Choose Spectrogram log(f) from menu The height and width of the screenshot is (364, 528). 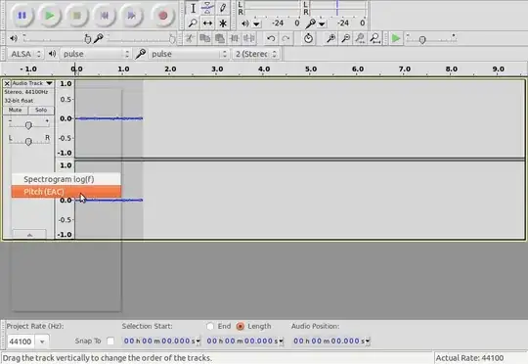[x=66, y=179]
